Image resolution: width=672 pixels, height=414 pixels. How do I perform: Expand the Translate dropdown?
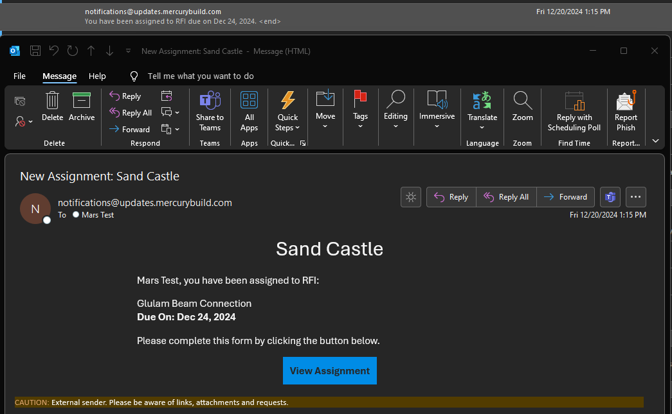482,127
